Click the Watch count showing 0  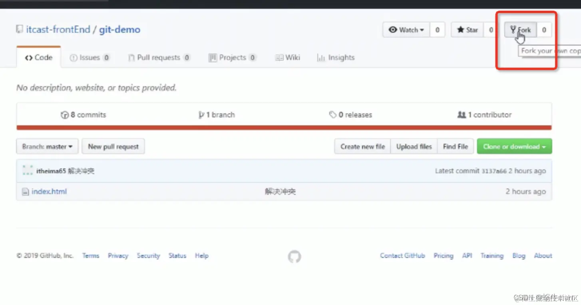click(x=437, y=30)
